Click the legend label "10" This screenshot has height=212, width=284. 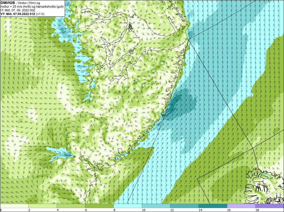coord(144,210)
